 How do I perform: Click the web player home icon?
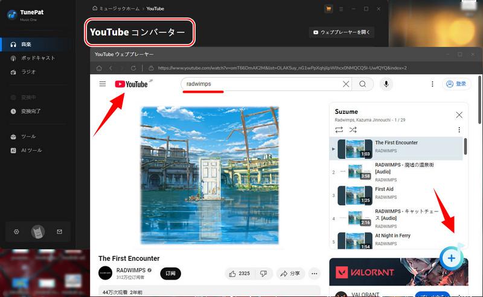(99, 68)
